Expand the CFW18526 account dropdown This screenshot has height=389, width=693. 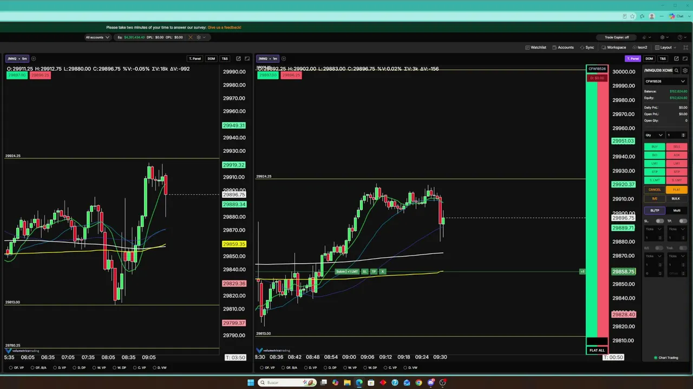pos(665,82)
